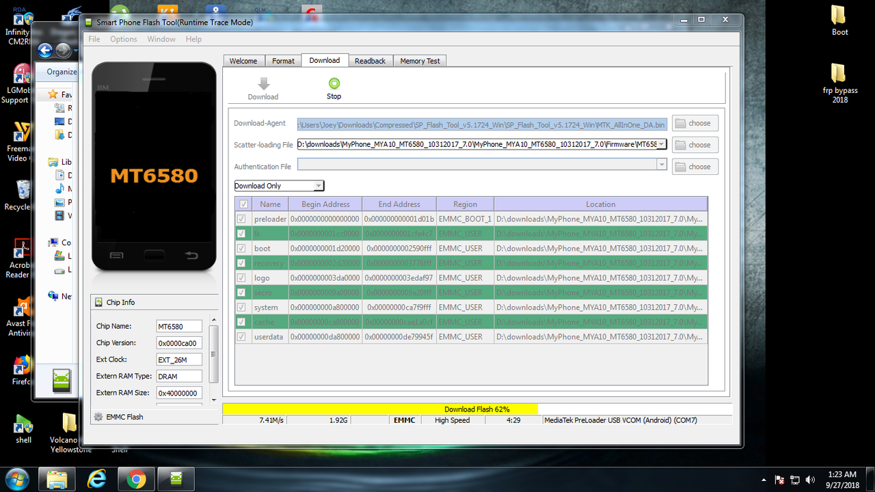The height and width of the screenshot is (492, 875).
Task: Click the cache row's EMMC_USER region cell
Action: [x=465, y=322]
